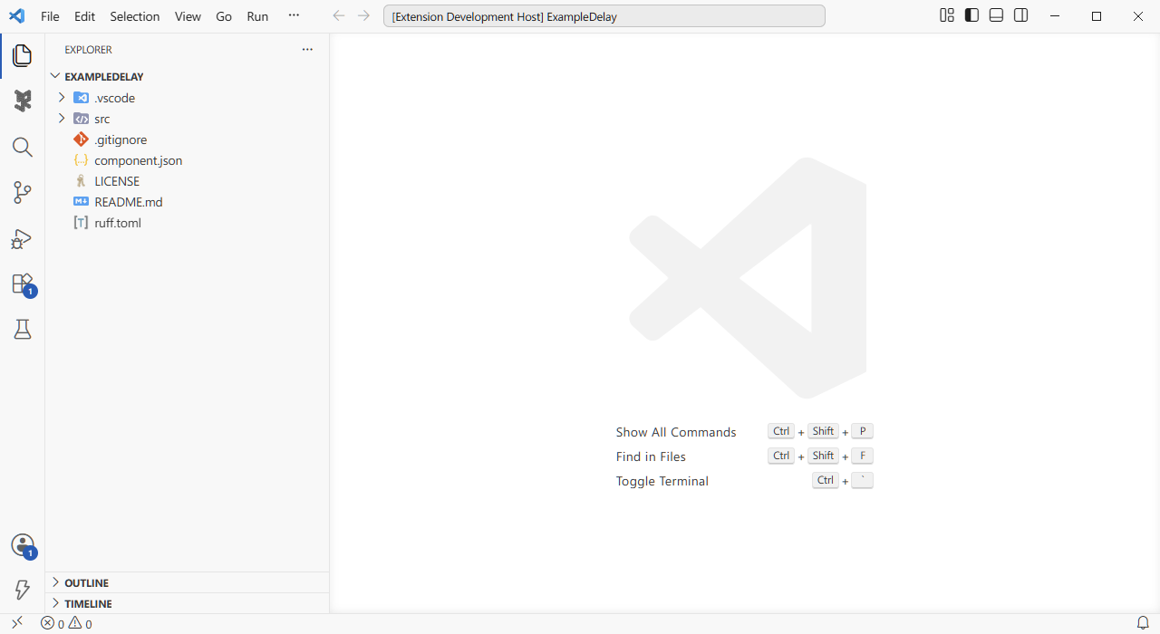Open the Go menu
This screenshot has height=634, width=1160.
click(224, 16)
